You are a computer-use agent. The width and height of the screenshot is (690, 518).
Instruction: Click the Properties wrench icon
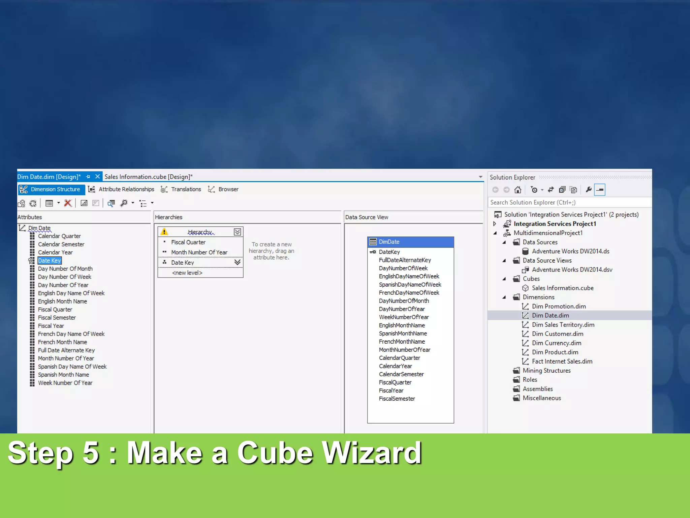(x=589, y=190)
